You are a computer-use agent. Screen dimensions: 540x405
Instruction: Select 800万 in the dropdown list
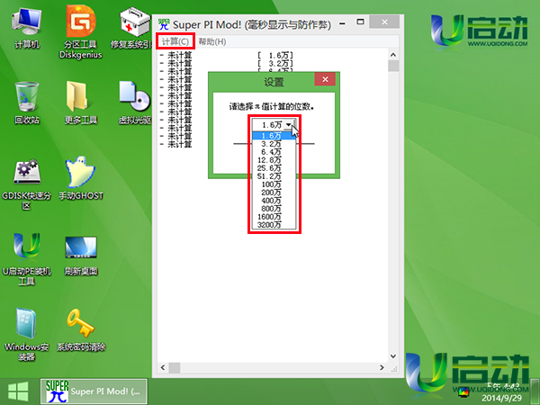click(274, 209)
